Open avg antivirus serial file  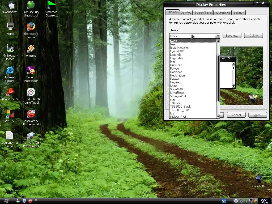(10, 139)
